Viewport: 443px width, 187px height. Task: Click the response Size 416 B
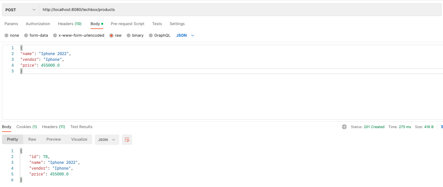(424, 127)
